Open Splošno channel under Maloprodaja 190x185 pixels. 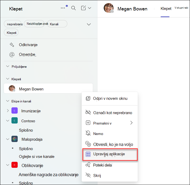pyautogui.click(x=26, y=149)
